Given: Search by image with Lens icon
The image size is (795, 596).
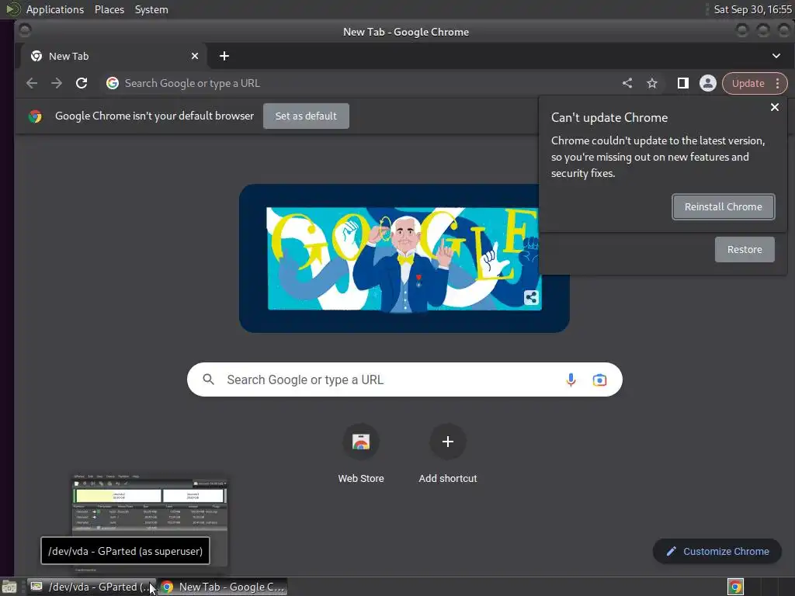Looking at the screenshot, I should (599, 379).
